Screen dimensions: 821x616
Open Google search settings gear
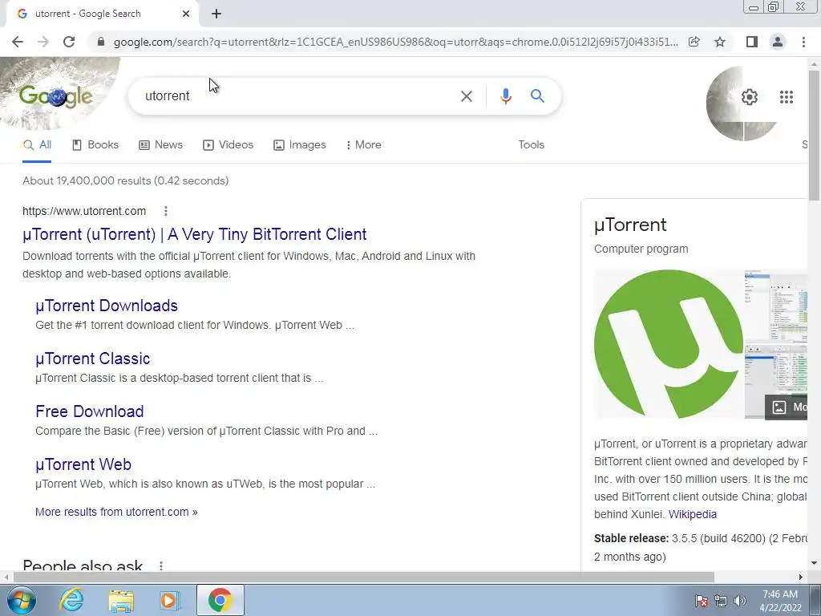click(x=750, y=97)
